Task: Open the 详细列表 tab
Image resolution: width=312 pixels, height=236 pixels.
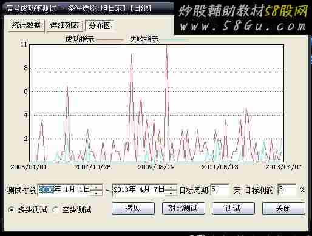Action: 64,26
